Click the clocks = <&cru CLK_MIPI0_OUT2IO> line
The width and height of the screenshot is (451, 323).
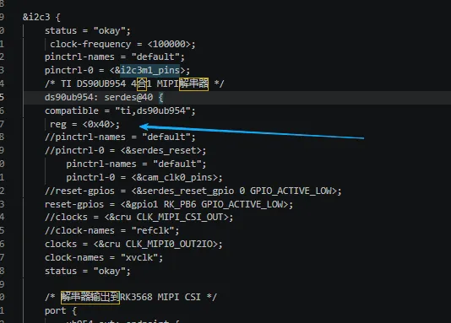pyautogui.click(x=133, y=244)
